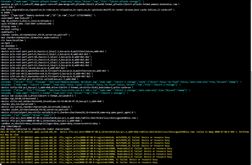Click the '-accel kvm' line
The height and width of the screenshot is (165, 252).
tap(8, 7)
